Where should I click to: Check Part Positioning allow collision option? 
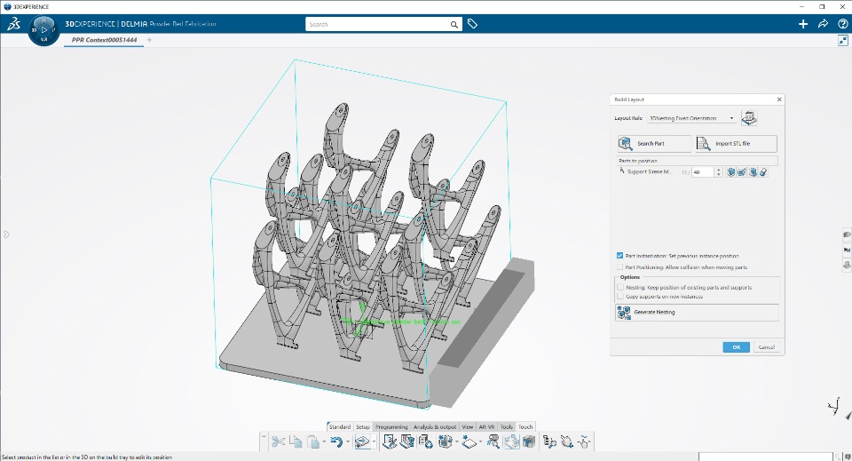pos(620,267)
